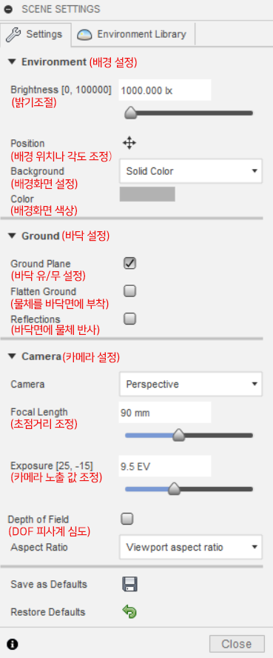Open the Background Solid Color dropdown
The height and width of the screenshot is (658, 273).
click(x=191, y=171)
